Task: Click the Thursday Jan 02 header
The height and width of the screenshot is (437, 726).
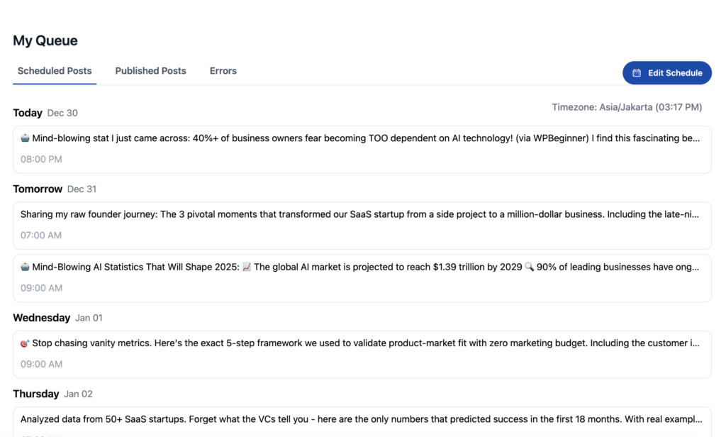Action: (52, 394)
